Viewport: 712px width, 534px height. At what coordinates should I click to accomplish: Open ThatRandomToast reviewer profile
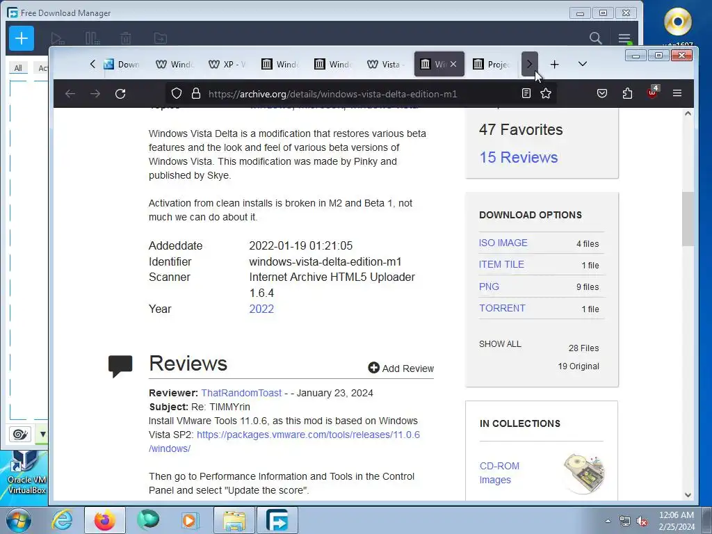click(x=241, y=393)
